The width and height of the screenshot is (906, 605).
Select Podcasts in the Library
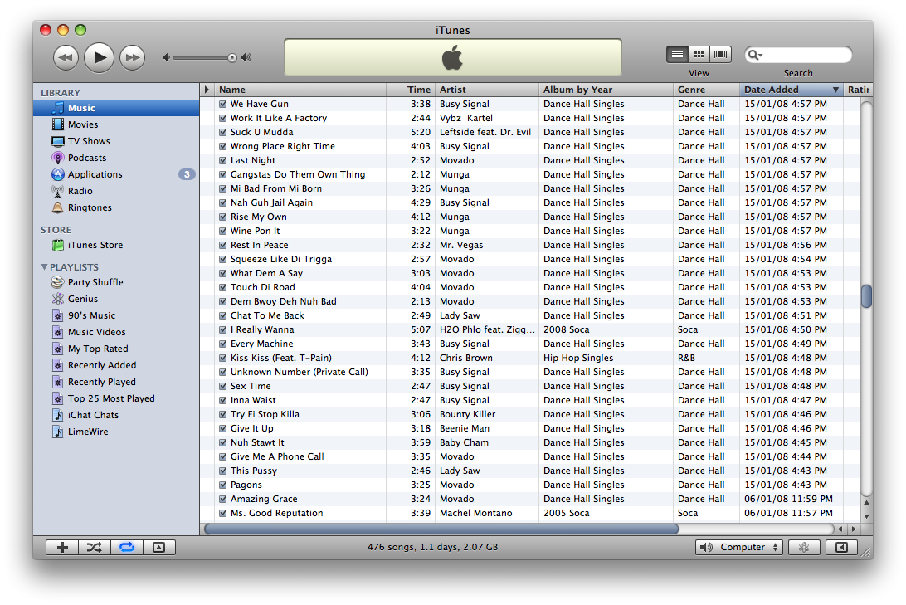pos(86,158)
